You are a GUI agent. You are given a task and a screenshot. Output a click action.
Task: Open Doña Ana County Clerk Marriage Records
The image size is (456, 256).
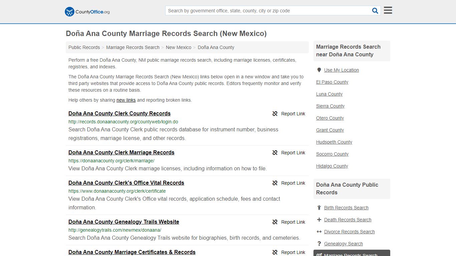click(122, 152)
